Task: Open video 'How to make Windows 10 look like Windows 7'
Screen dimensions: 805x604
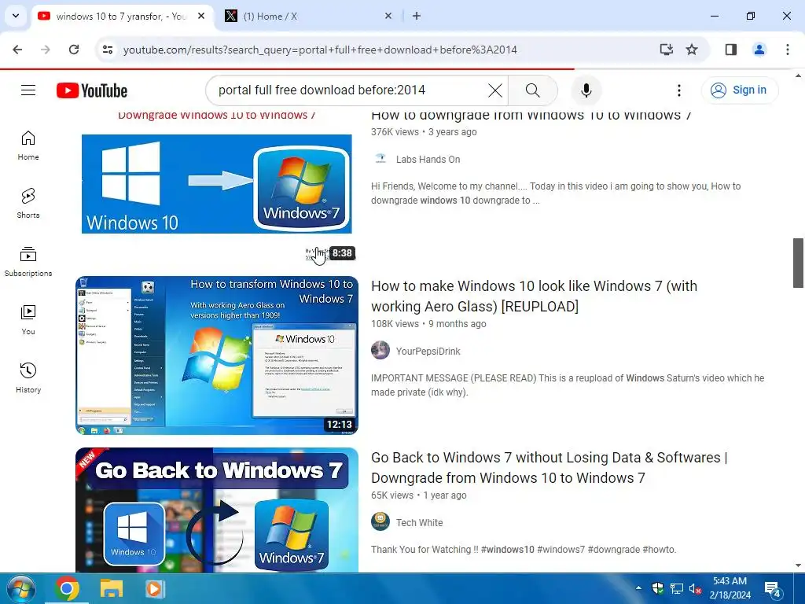Action: tap(534, 296)
